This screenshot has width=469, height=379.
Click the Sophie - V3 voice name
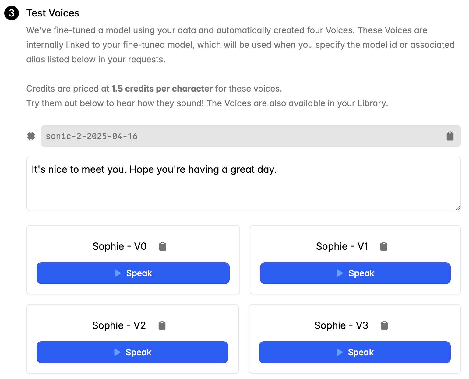tap(341, 325)
